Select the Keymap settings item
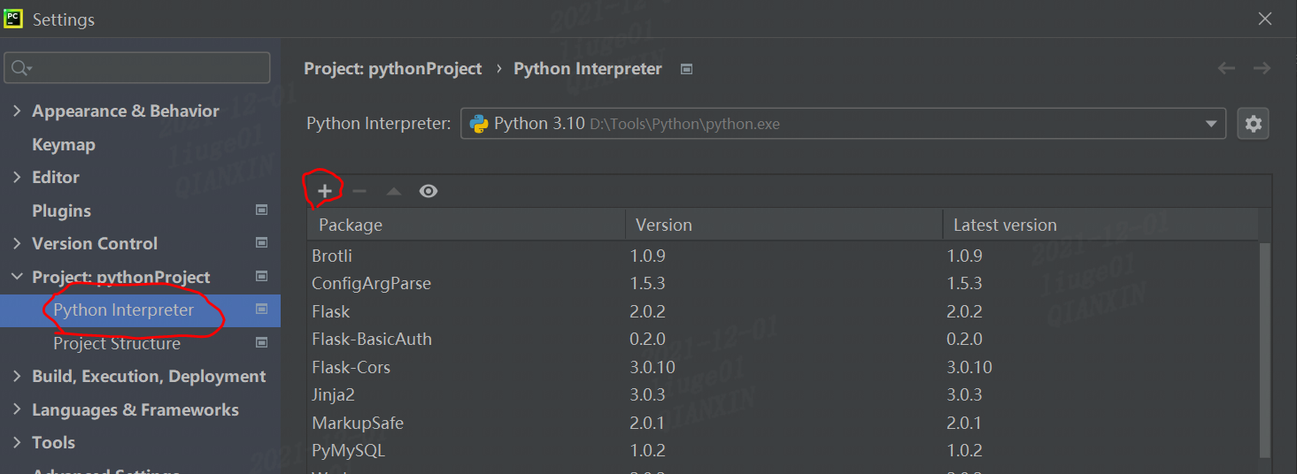Image resolution: width=1297 pixels, height=474 pixels. point(64,144)
